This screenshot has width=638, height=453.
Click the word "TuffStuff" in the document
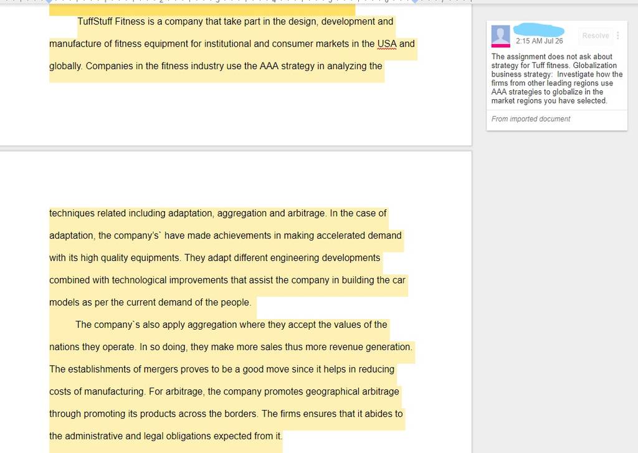click(x=95, y=21)
